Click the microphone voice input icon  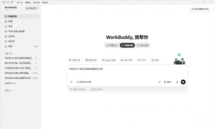pos(177,82)
